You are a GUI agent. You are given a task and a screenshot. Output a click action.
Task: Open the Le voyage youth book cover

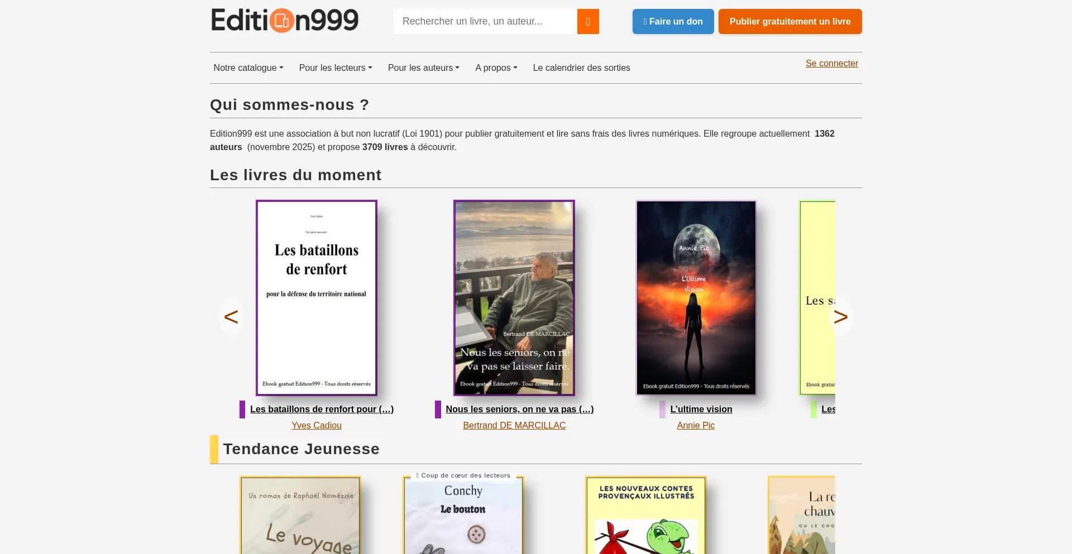click(x=300, y=515)
